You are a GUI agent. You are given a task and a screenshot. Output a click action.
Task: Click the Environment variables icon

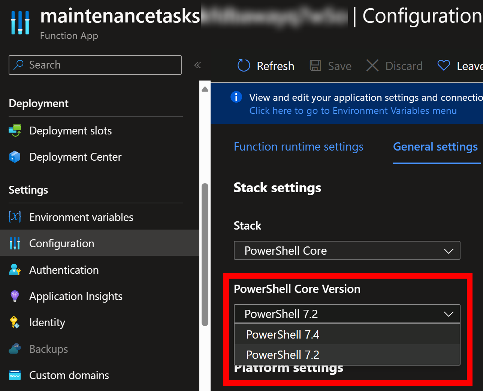pos(15,217)
